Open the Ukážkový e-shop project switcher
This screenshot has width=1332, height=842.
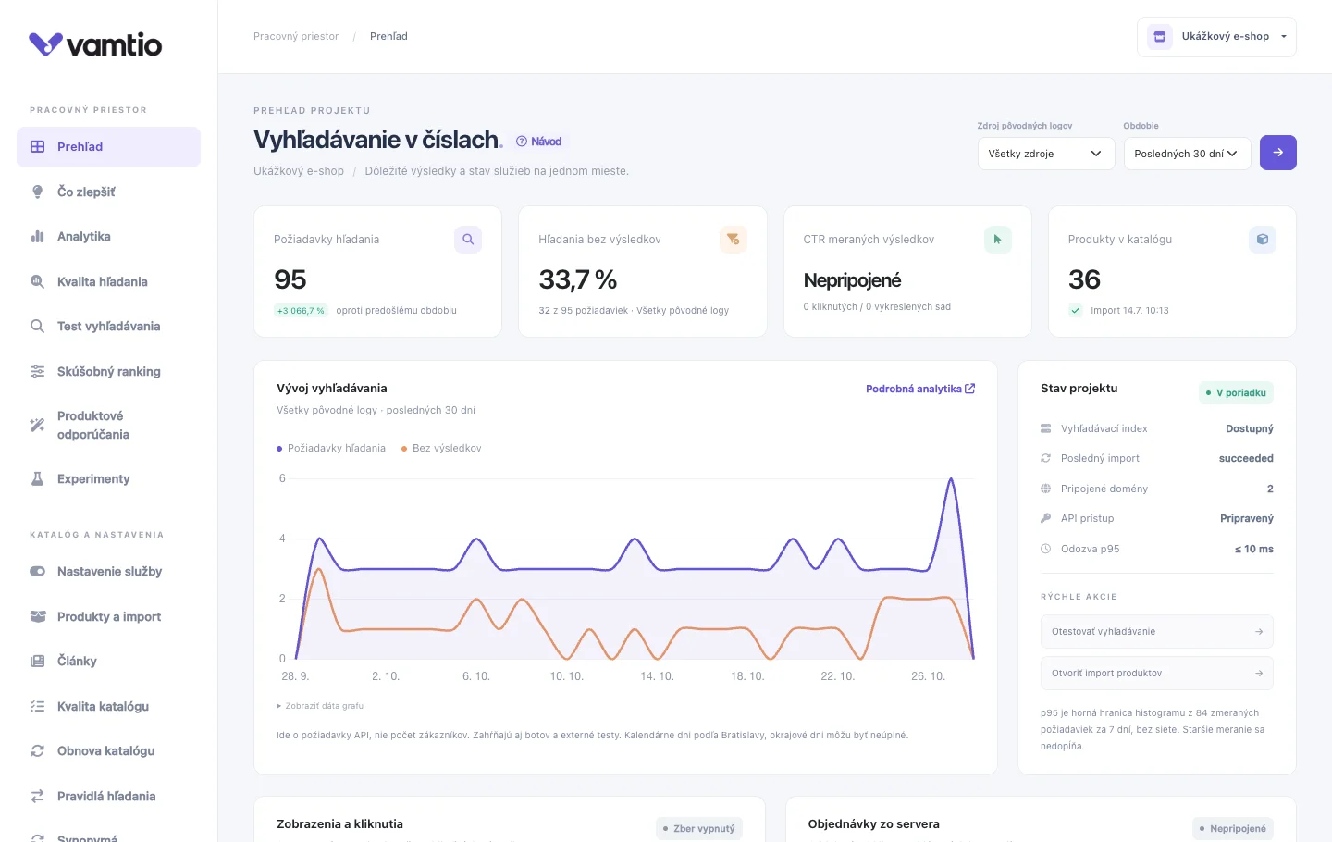1216,37
